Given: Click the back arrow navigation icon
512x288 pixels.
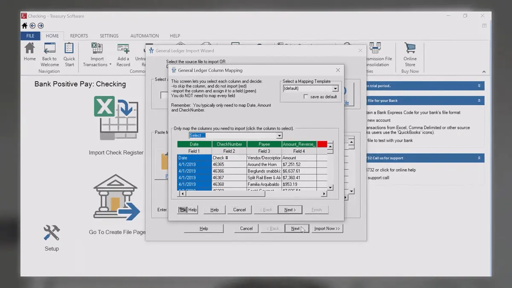Looking at the screenshot, I should (32, 26).
